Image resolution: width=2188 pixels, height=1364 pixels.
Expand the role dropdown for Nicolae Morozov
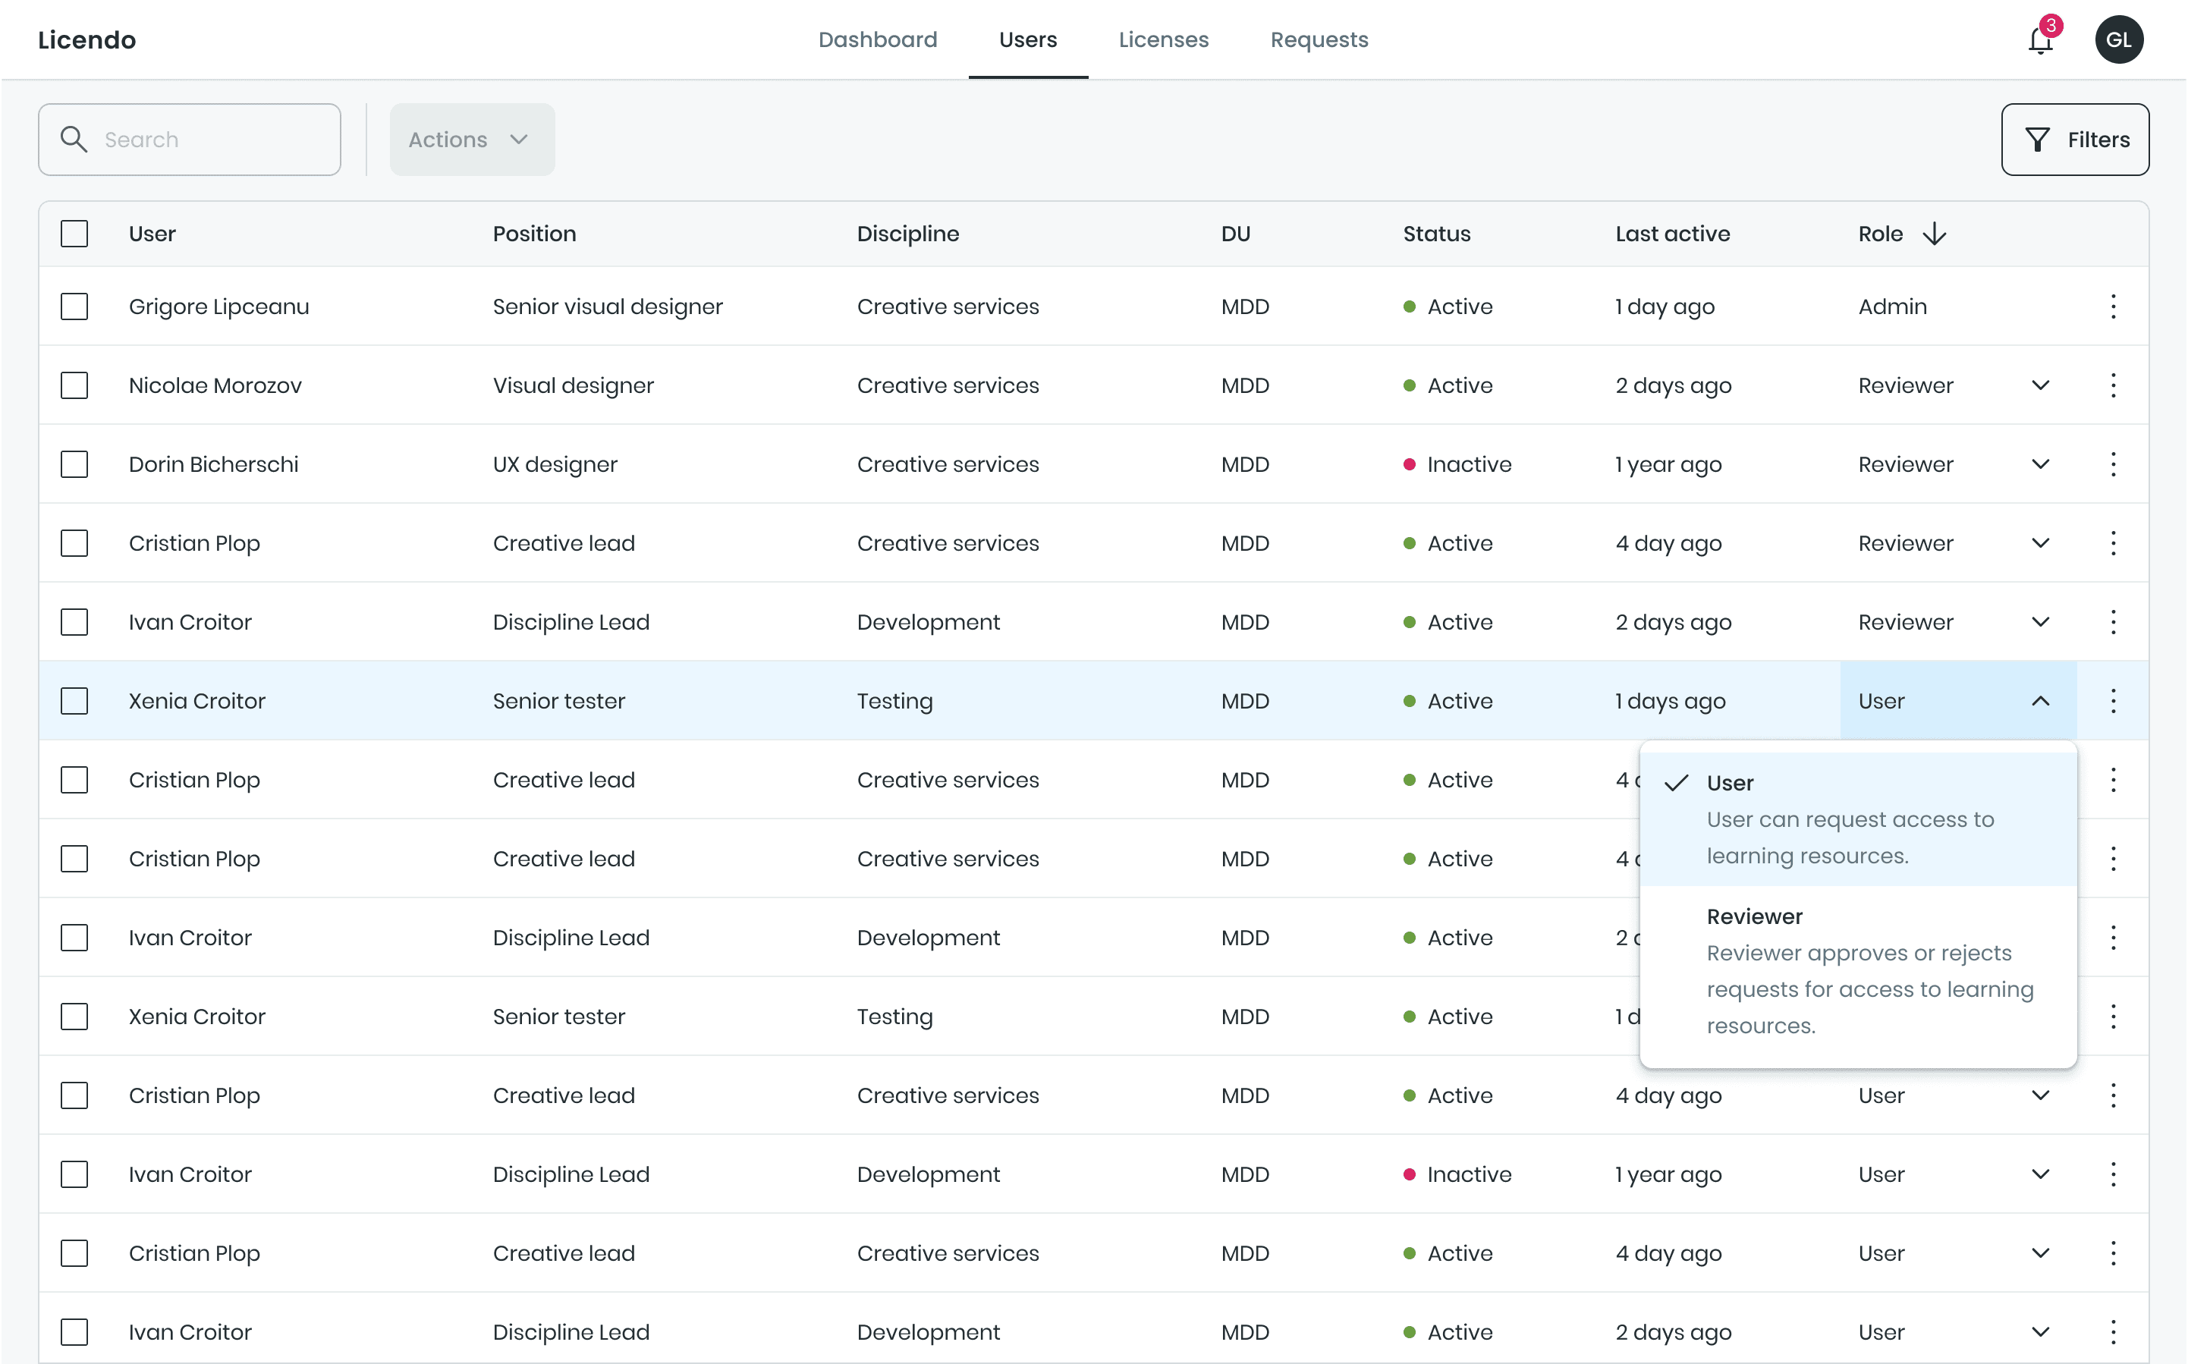click(x=2040, y=385)
